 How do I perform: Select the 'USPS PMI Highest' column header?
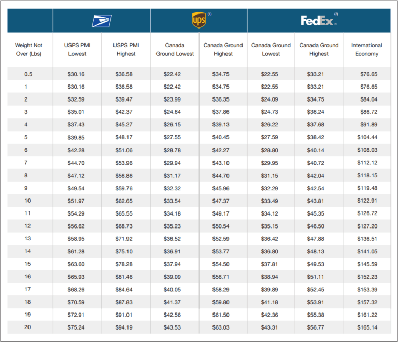tap(126, 49)
